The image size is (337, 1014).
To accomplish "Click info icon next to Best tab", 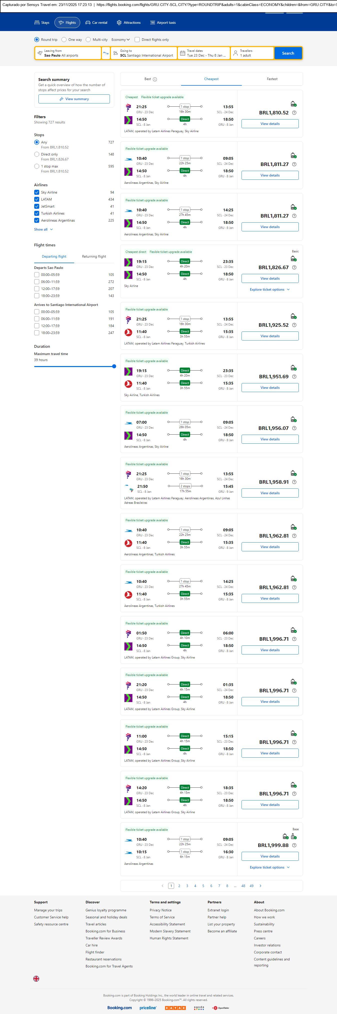I will 155,79.
